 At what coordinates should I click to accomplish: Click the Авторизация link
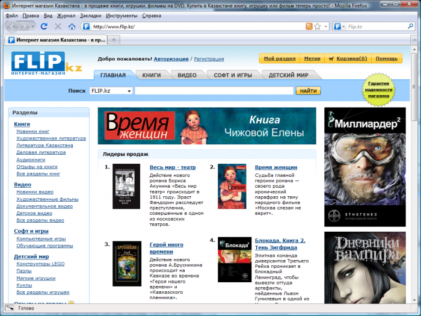(x=171, y=59)
